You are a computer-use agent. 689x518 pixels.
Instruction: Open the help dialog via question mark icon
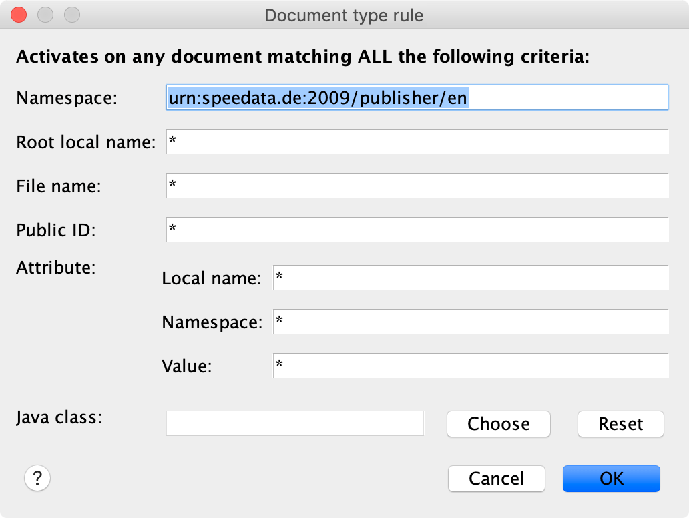pyautogui.click(x=37, y=478)
